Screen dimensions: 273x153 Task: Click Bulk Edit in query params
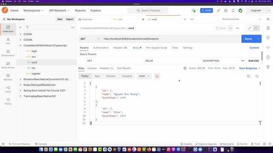pyautogui.click(x=253, y=61)
